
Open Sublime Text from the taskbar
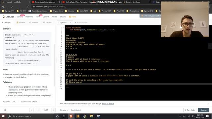[x=78, y=116]
